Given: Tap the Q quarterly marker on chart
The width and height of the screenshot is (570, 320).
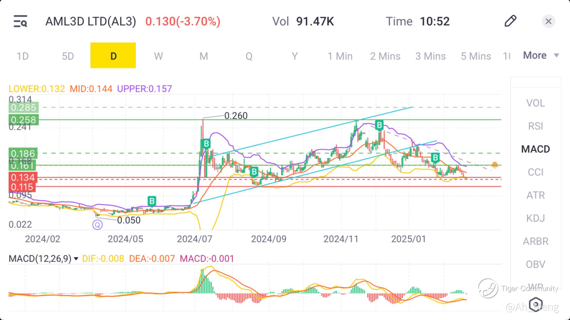Looking at the screenshot, I should (x=97, y=225).
